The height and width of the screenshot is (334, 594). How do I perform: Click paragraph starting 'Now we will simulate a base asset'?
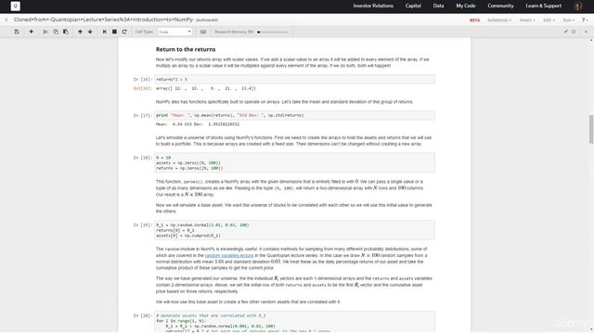293,208
